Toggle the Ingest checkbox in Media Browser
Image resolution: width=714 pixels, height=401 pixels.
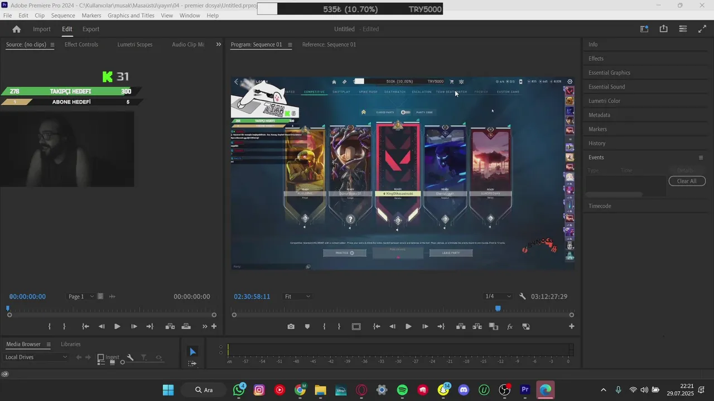101,358
